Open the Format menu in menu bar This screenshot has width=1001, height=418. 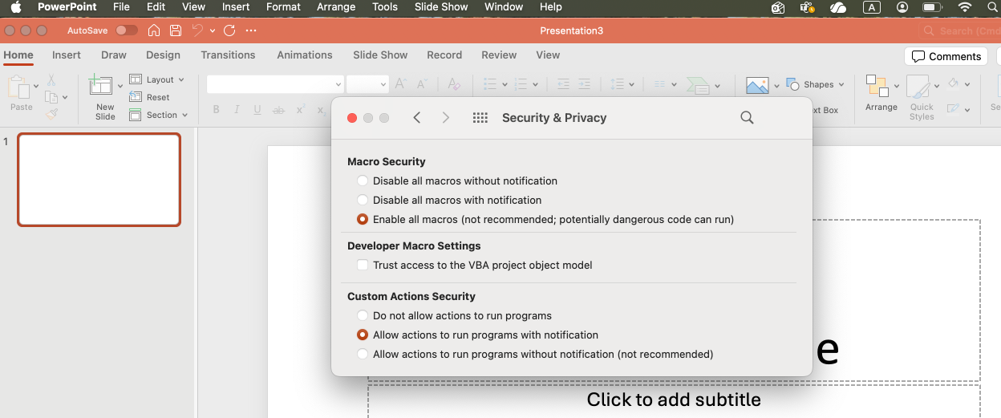point(283,7)
